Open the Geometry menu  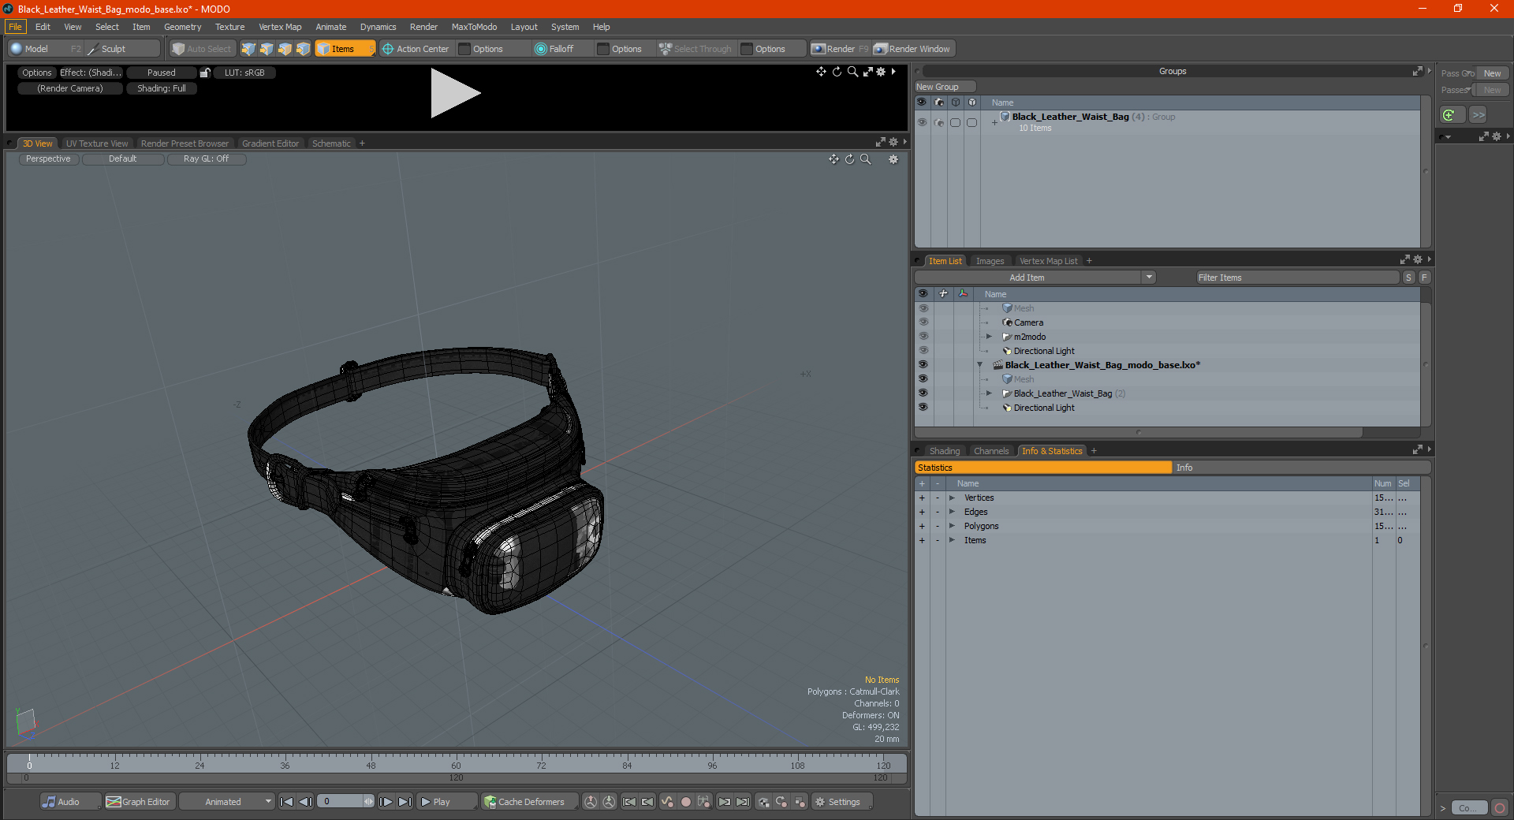coord(182,27)
